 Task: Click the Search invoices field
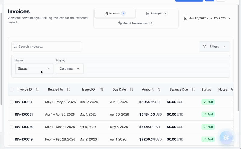click(x=47, y=46)
